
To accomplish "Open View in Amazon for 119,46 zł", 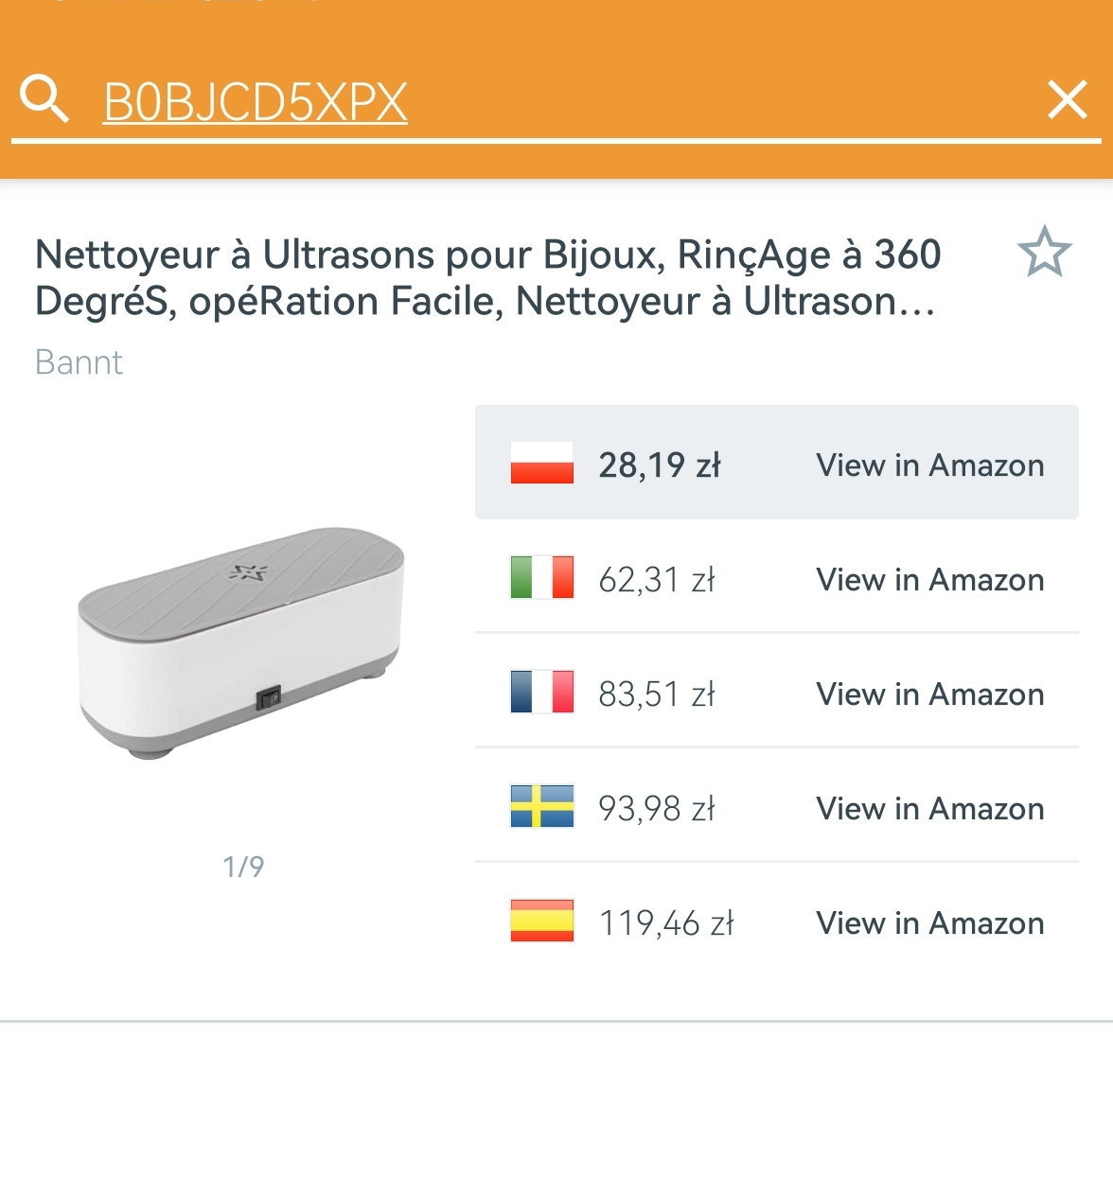I will point(929,923).
